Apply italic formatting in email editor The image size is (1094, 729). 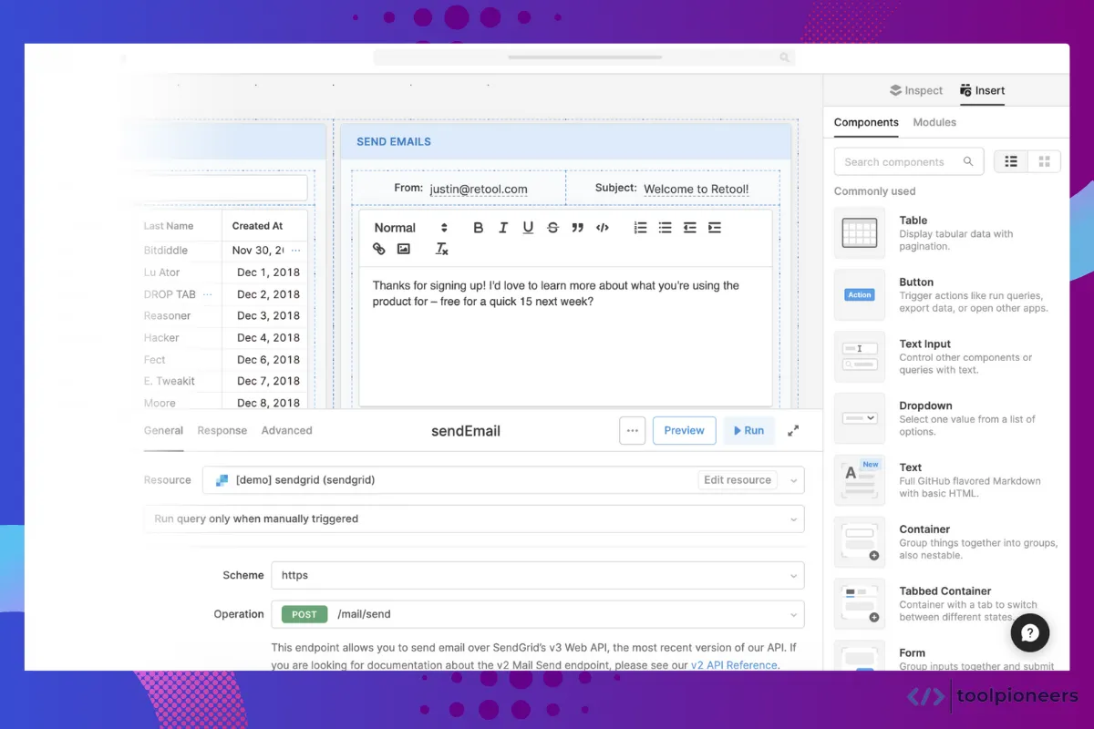(x=502, y=228)
